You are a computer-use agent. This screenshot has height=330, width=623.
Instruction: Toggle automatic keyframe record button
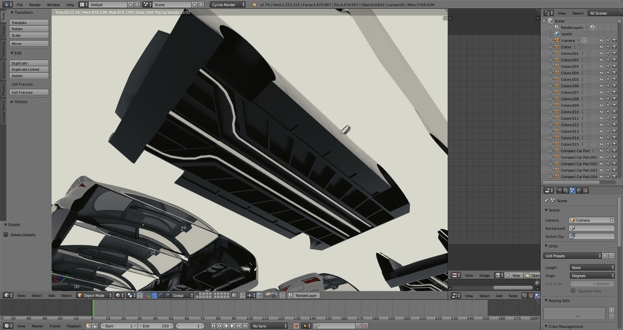click(296, 326)
